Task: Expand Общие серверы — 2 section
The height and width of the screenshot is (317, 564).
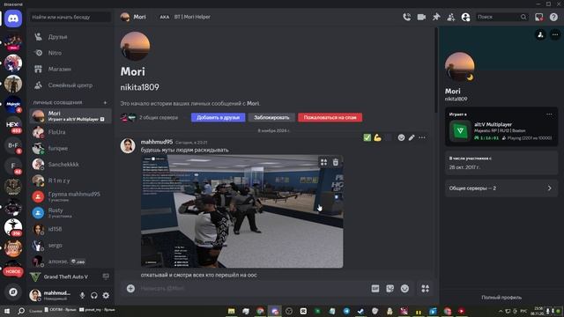Action: coord(501,188)
